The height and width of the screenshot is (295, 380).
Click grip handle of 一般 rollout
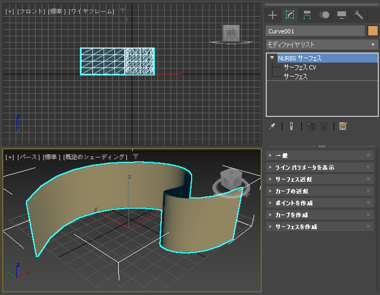tap(368, 155)
